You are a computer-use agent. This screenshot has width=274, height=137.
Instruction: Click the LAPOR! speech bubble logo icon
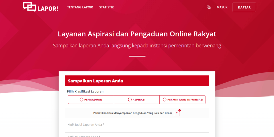[29, 7]
